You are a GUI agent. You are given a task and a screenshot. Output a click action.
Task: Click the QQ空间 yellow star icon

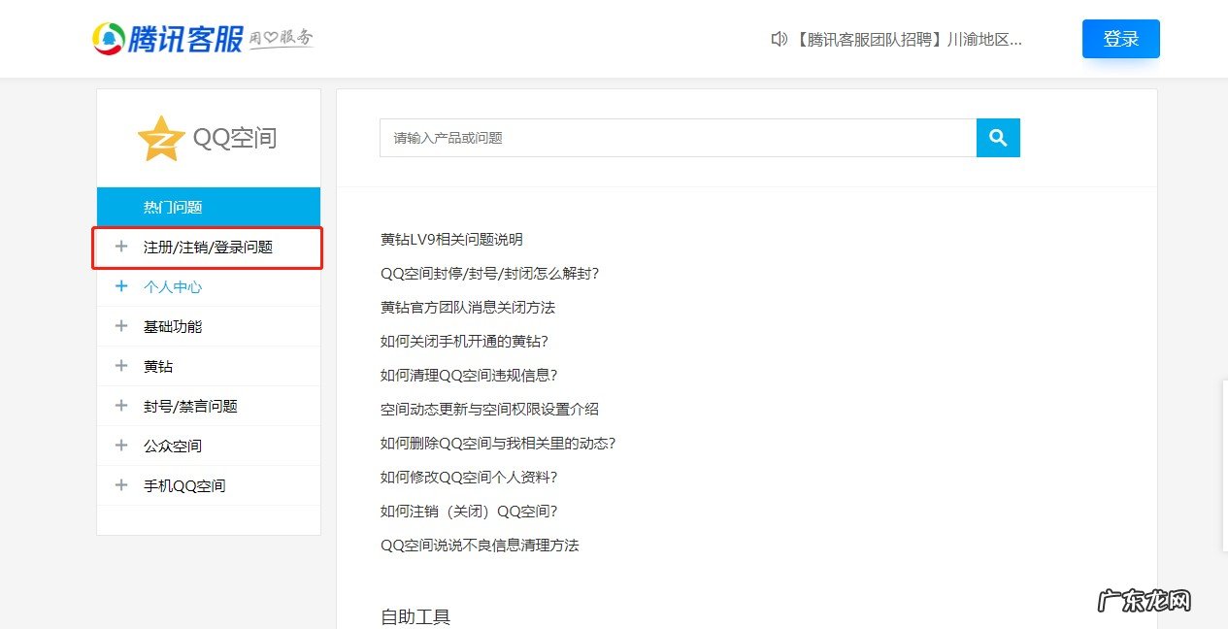click(160, 139)
